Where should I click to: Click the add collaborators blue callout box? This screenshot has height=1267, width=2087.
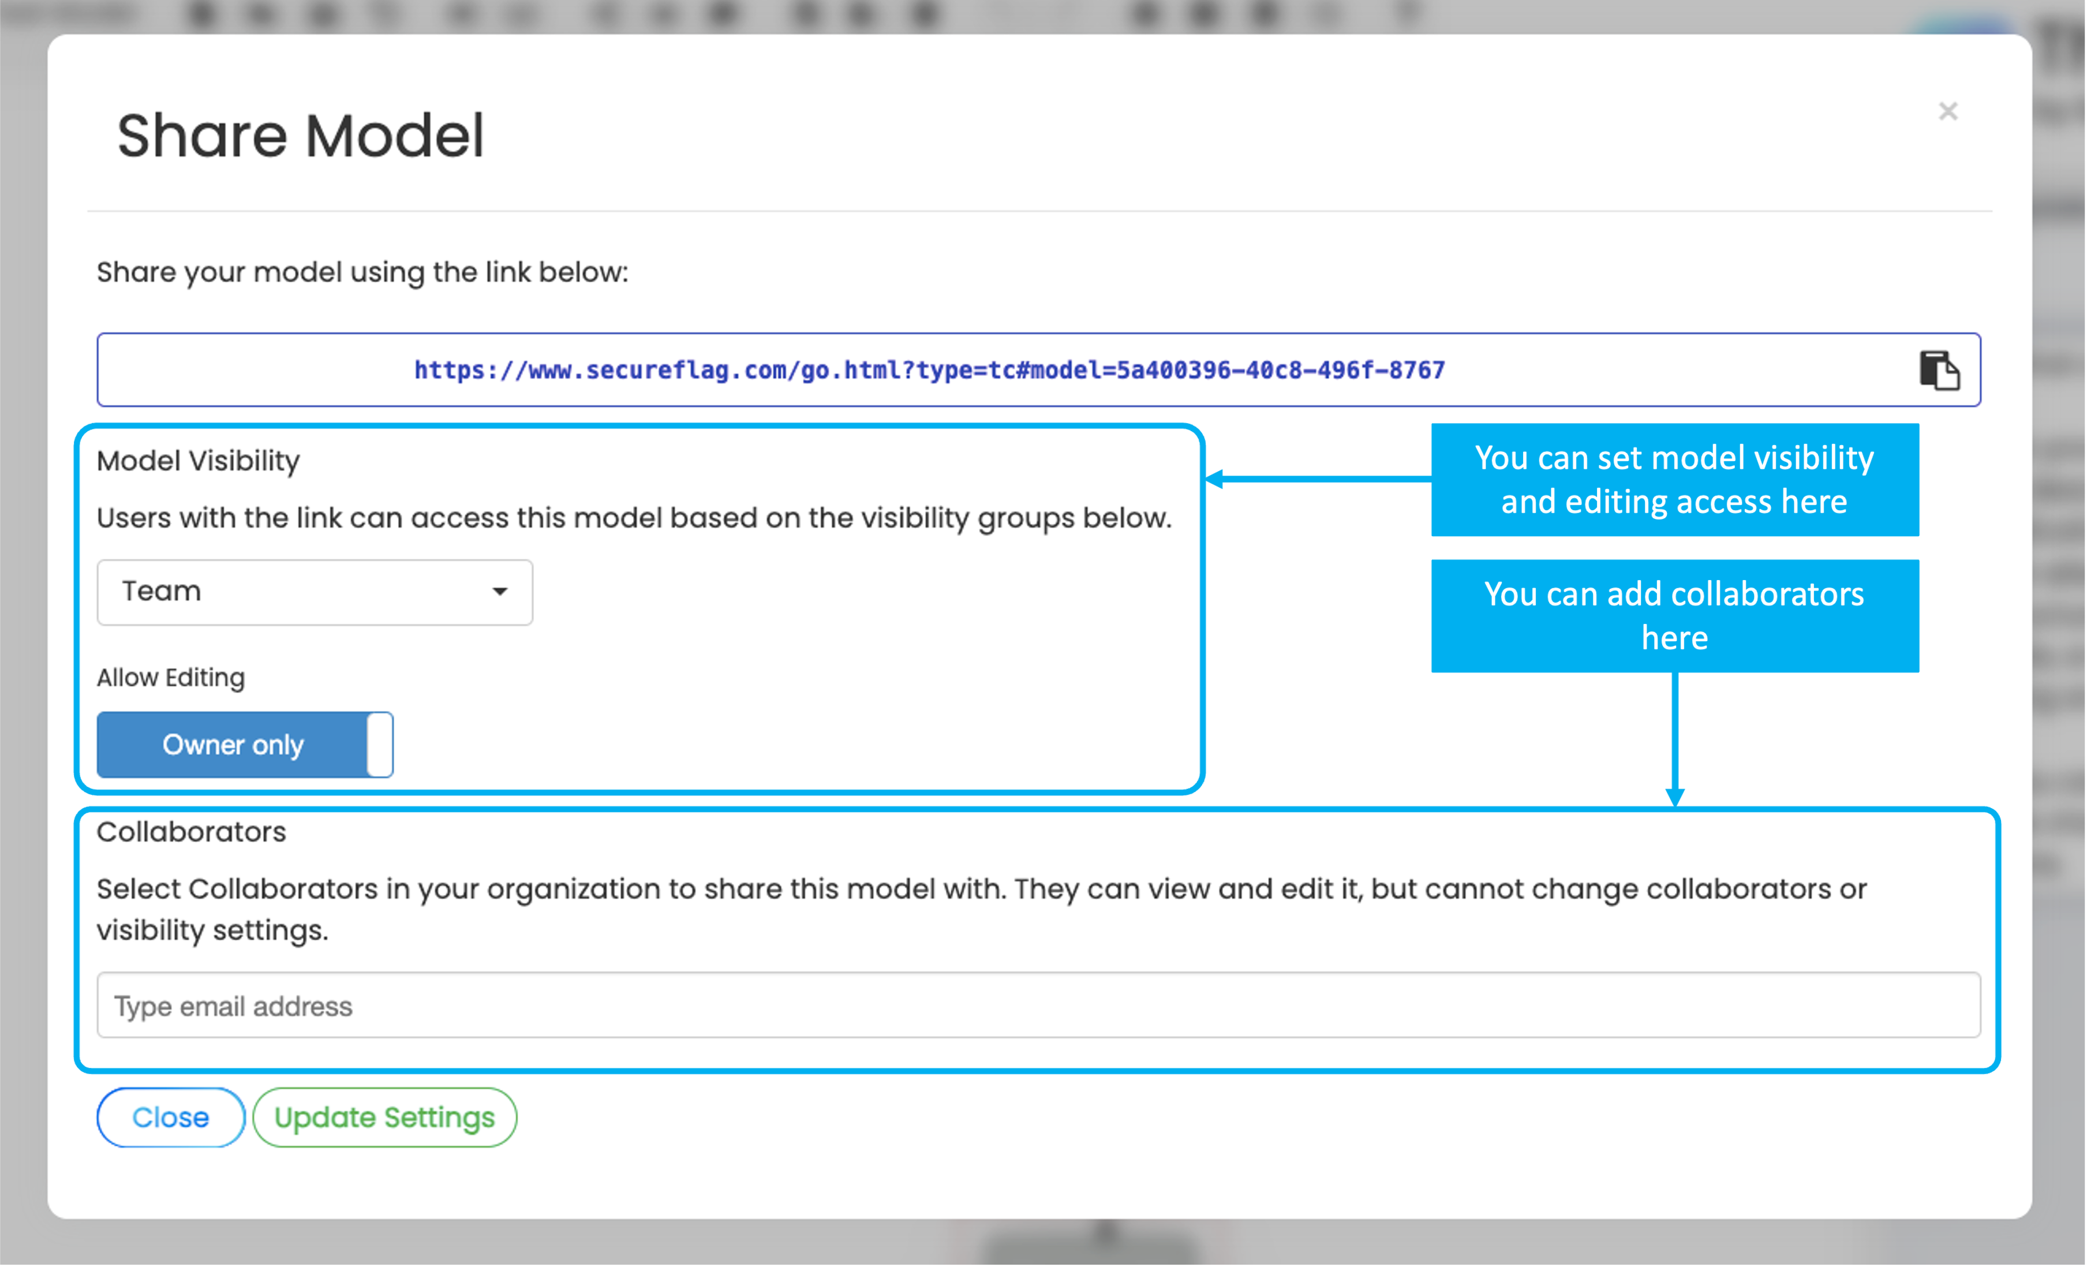point(1674,616)
